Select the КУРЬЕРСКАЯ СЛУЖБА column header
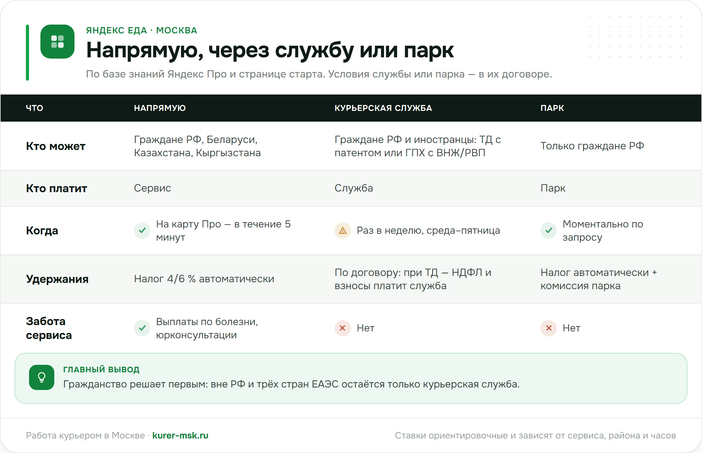Viewport: 702px width, 453px height. [383, 108]
